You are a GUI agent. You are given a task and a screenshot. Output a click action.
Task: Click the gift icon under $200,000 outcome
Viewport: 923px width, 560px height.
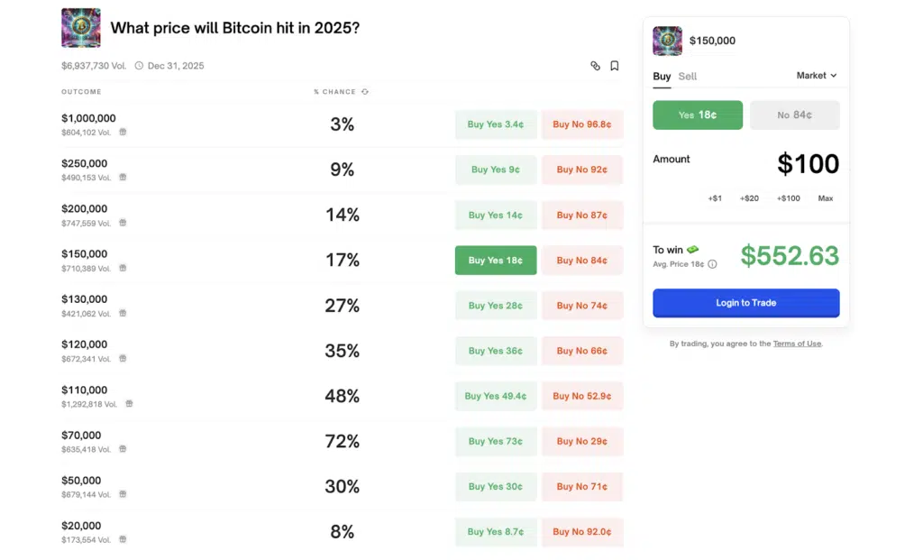(x=123, y=223)
